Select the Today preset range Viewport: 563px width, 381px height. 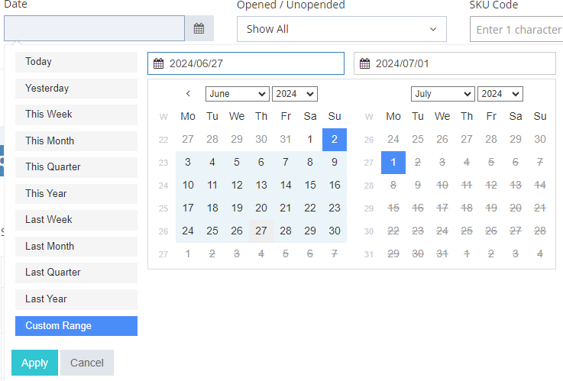click(x=76, y=62)
